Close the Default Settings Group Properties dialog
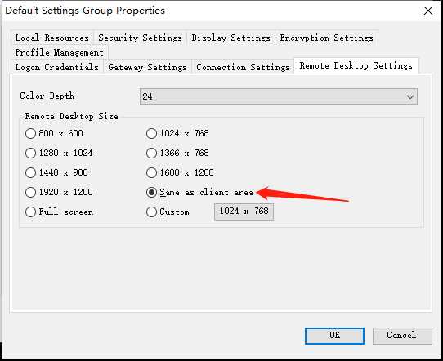The height and width of the screenshot is (361, 443). click(428, 11)
